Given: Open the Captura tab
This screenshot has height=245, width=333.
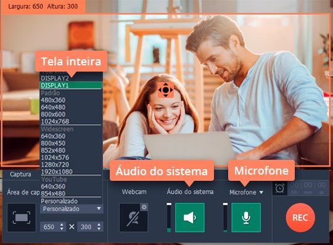Looking at the screenshot, I should (20, 174).
